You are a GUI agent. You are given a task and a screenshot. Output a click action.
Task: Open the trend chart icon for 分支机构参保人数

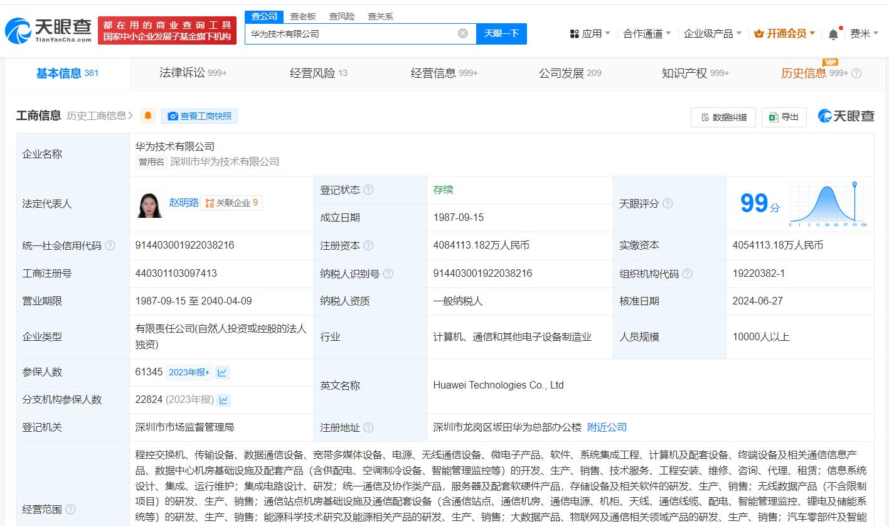(223, 400)
